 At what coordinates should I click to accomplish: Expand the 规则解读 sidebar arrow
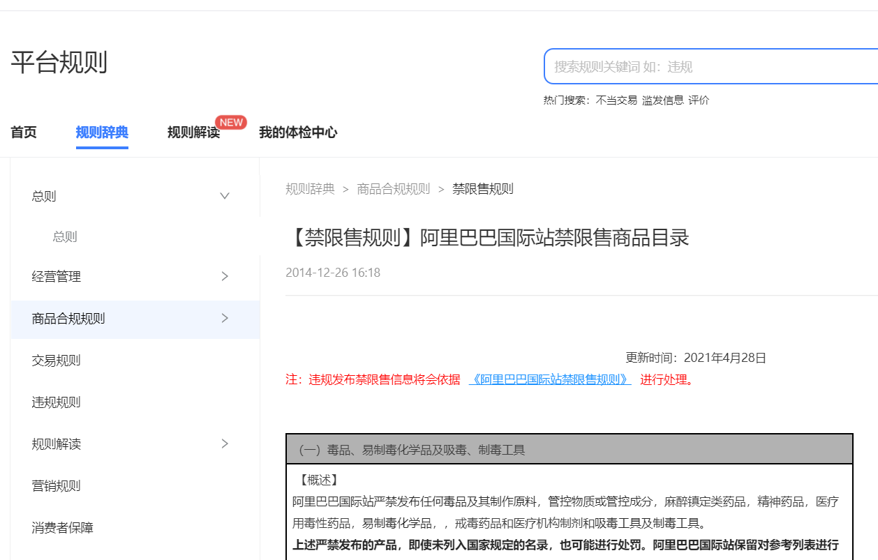pos(225,444)
